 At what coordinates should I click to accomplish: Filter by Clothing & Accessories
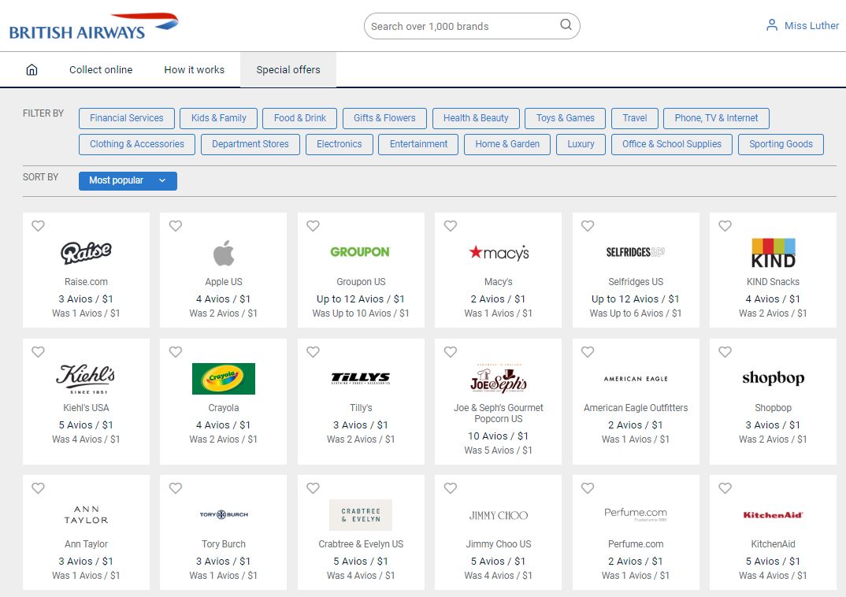pos(137,144)
